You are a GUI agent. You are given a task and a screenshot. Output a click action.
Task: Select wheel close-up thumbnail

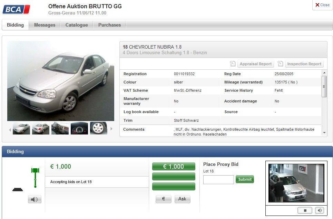point(99,128)
